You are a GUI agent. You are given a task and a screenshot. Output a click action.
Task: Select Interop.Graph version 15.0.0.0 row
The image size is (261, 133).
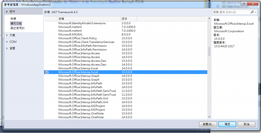(x=125, y=80)
